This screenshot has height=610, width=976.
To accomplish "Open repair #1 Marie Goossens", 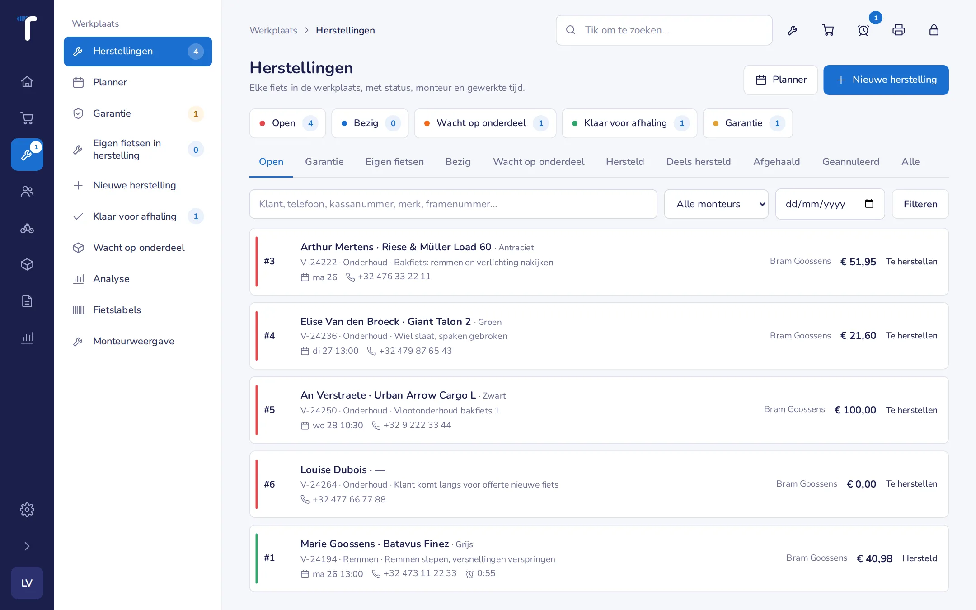I will (x=599, y=558).
